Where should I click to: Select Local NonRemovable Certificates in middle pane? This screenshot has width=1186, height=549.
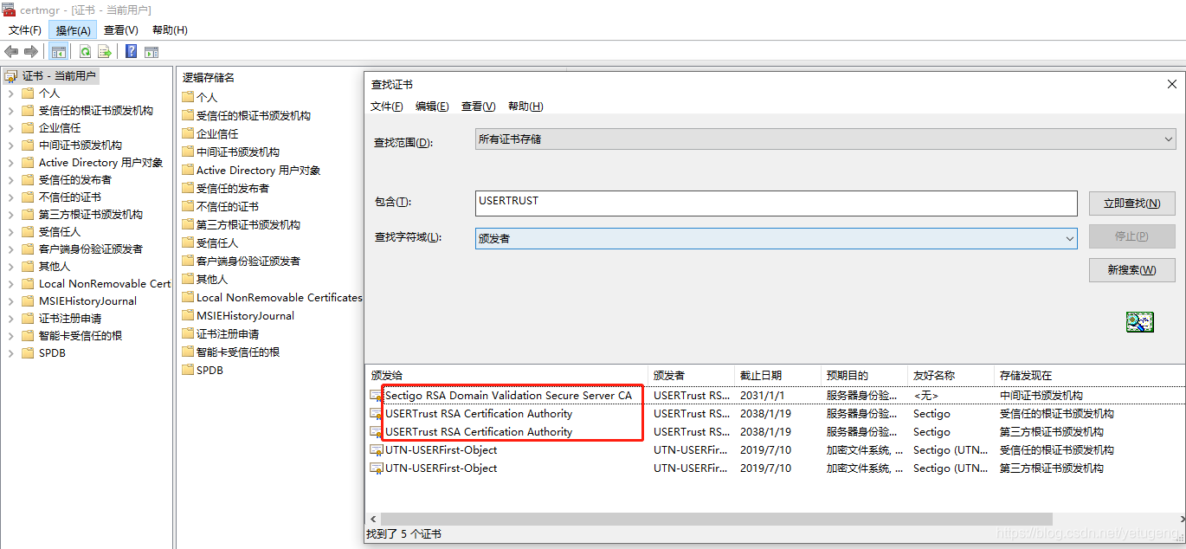[279, 297]
